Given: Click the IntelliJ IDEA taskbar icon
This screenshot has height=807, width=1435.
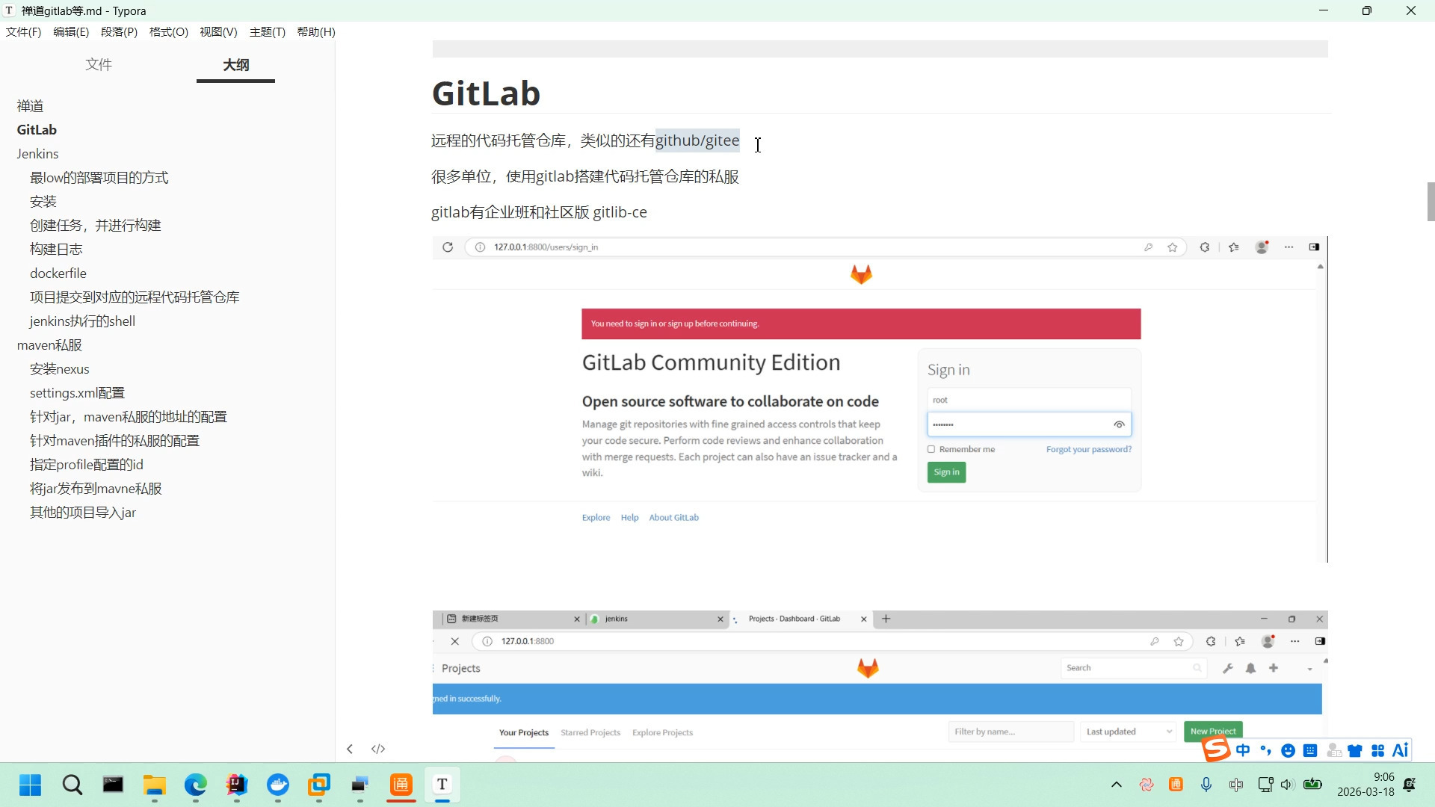Looking at the screenshot, I should [x=237, y=785].
